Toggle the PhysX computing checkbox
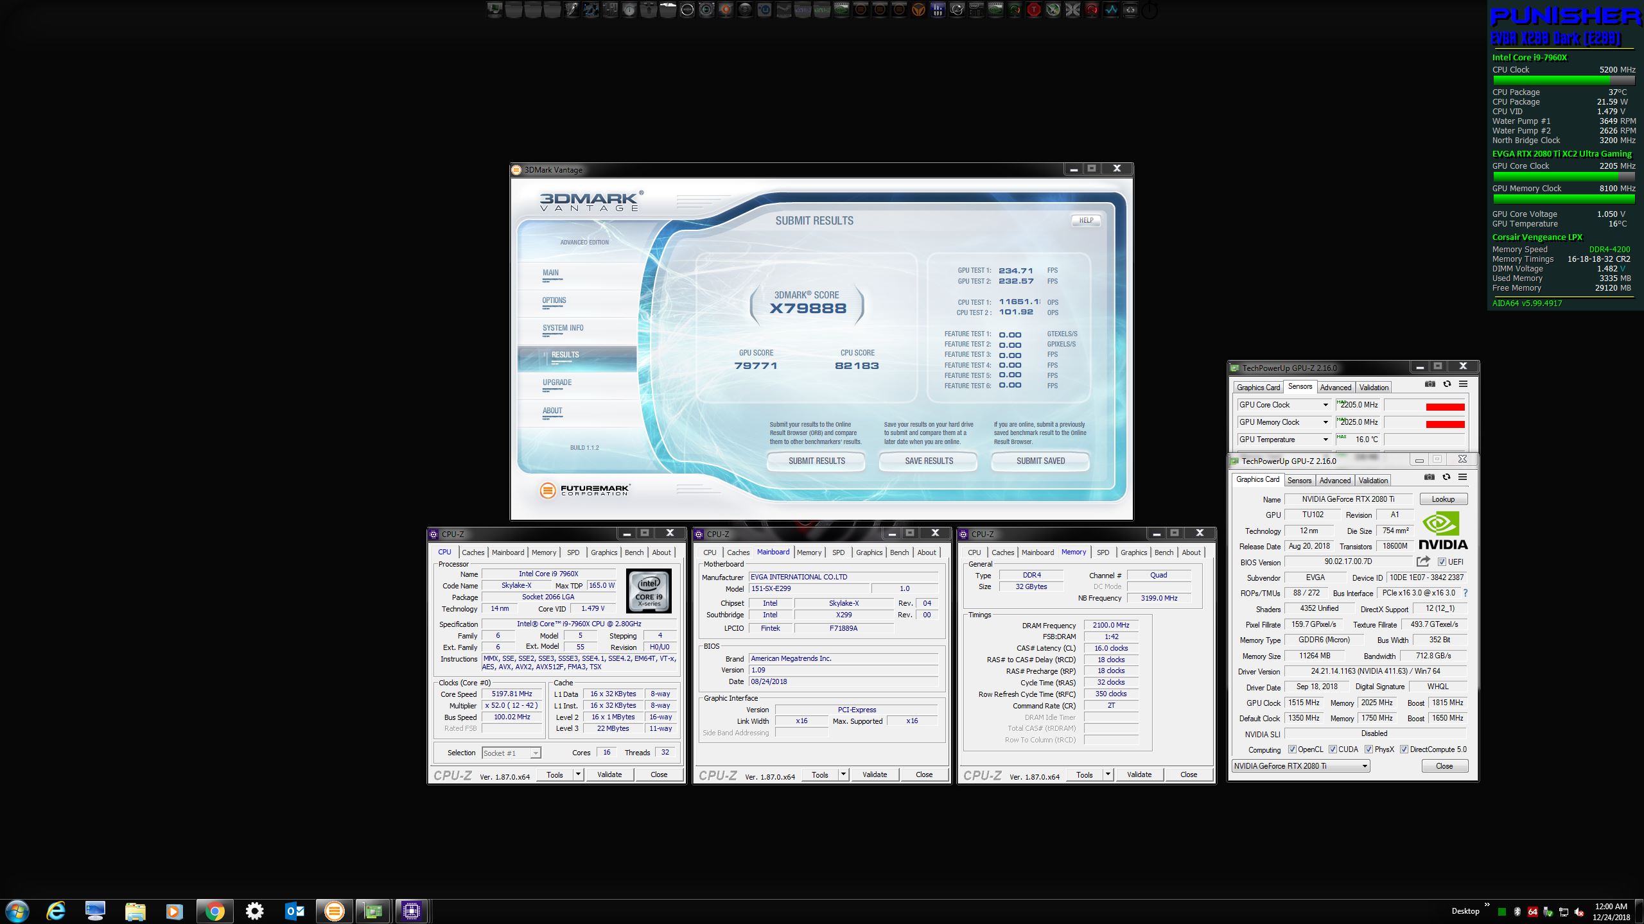 (x=1369, y=749)
